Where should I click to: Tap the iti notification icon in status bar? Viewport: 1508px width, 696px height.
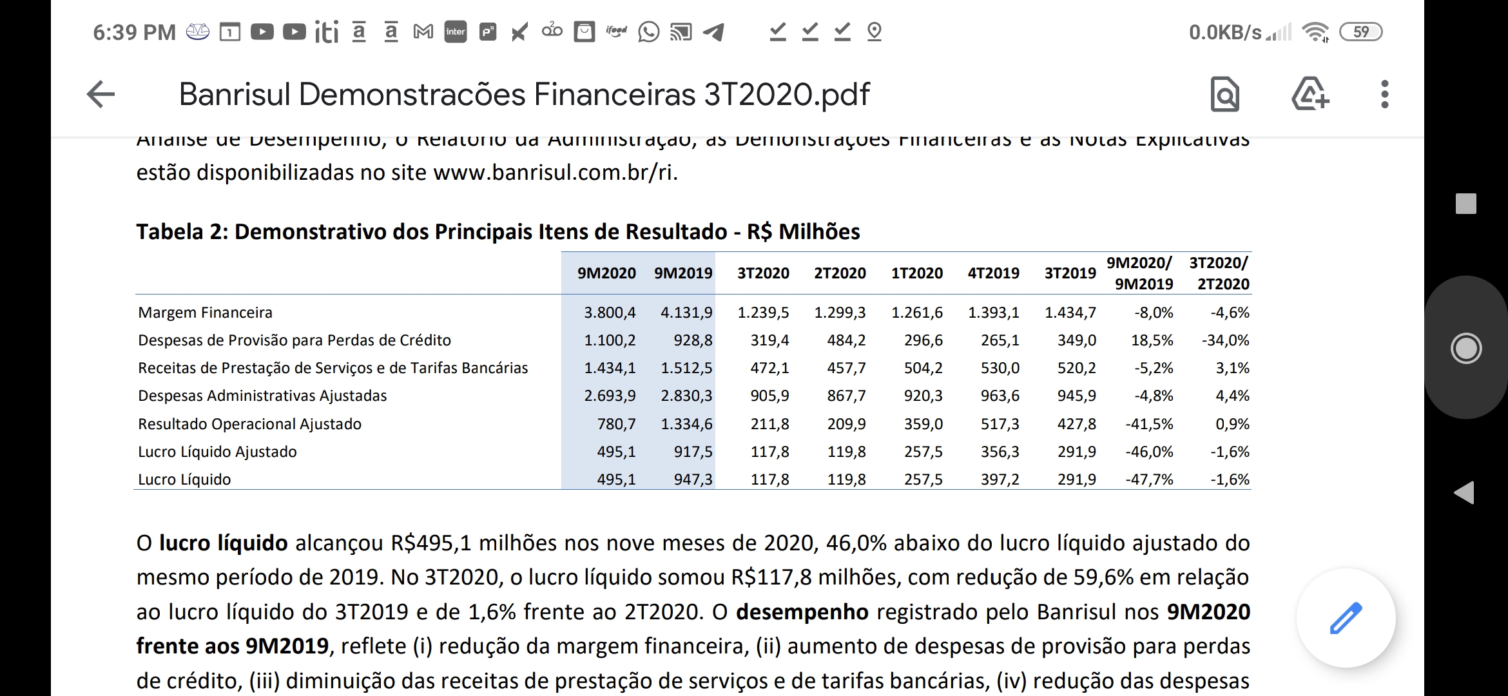coord(327,32)
